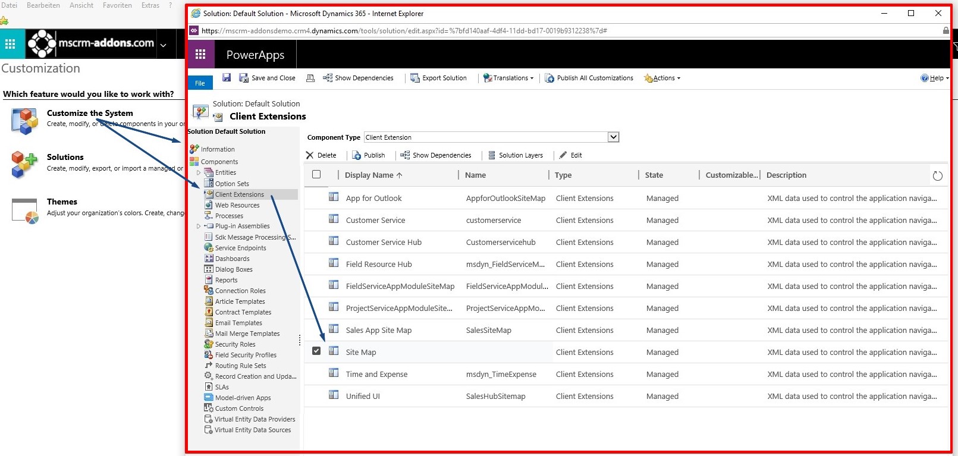Select Components node in the solution tree

point(219,162)
